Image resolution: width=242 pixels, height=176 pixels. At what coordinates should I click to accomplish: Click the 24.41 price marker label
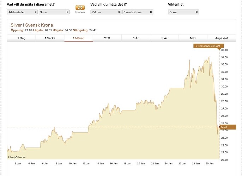tap(228, 127)
